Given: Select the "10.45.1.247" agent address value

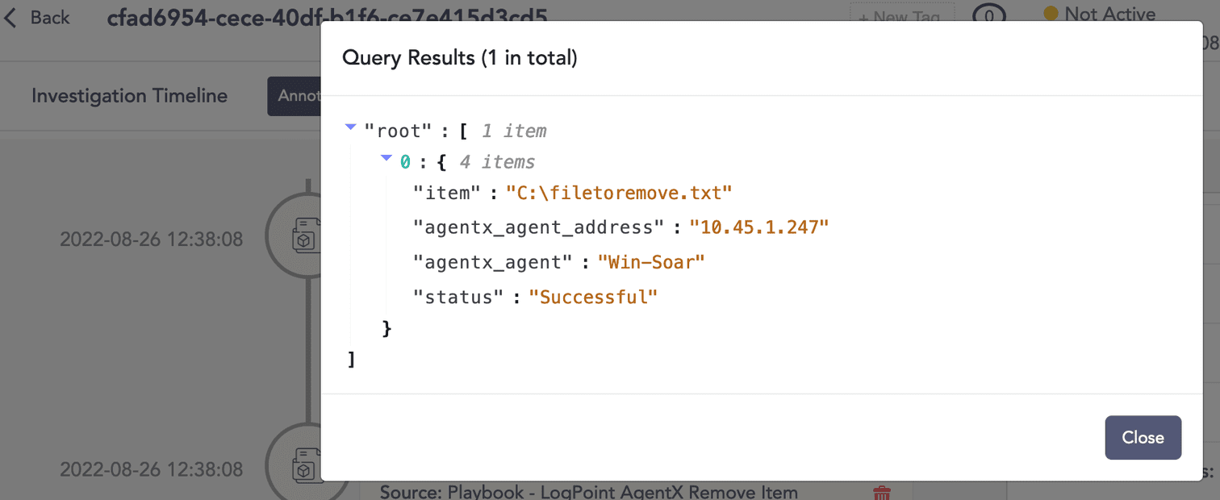Looking at the screenshot, I should click(x=759, y=227).
